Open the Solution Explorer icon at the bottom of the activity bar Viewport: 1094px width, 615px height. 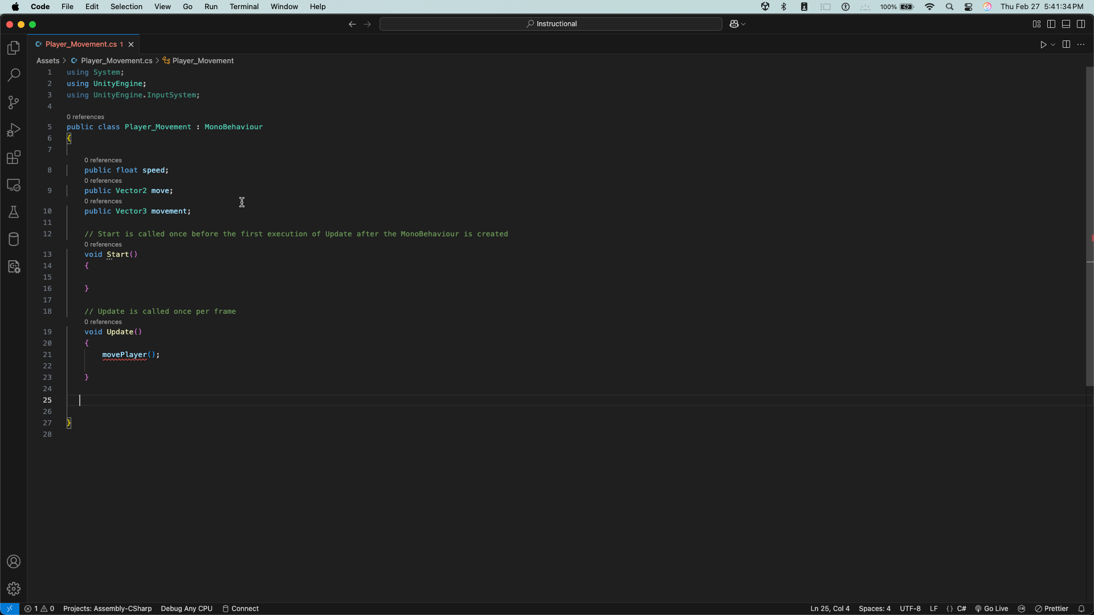14,266
